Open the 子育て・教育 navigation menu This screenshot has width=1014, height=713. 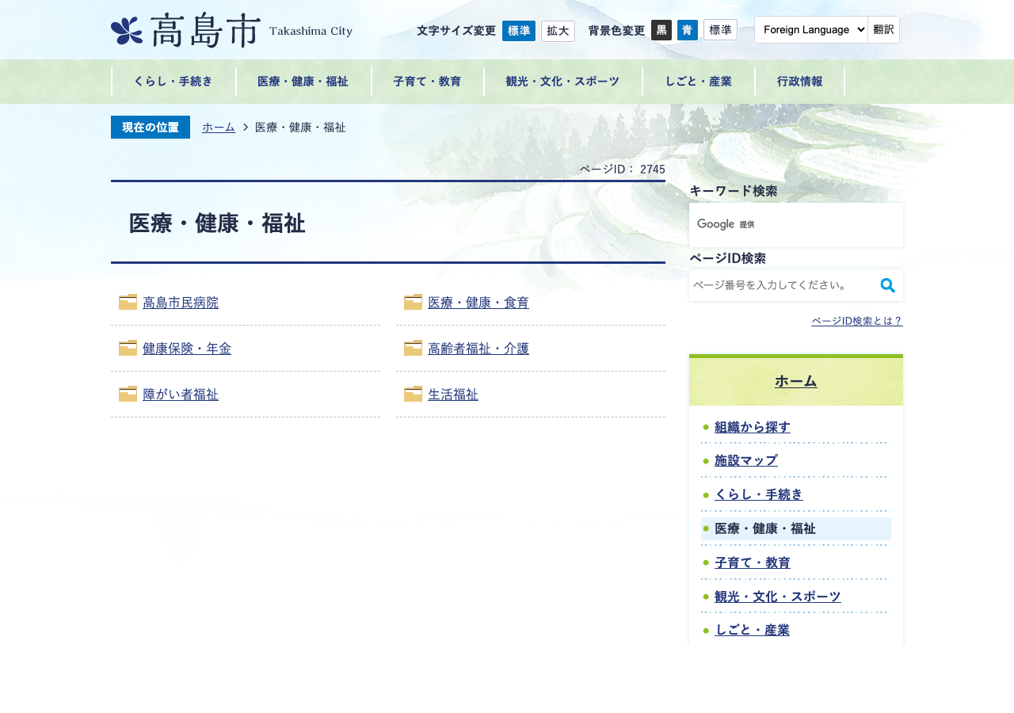[428, 82]
